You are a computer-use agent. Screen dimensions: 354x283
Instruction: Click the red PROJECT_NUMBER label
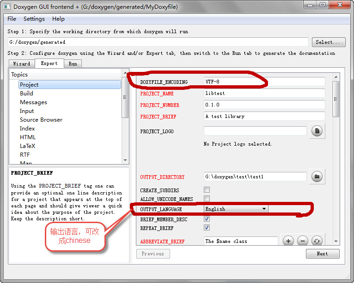coord(159,105)
